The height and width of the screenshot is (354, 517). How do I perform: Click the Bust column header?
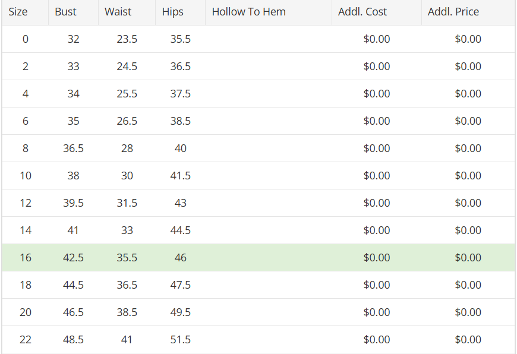point(65,12)
